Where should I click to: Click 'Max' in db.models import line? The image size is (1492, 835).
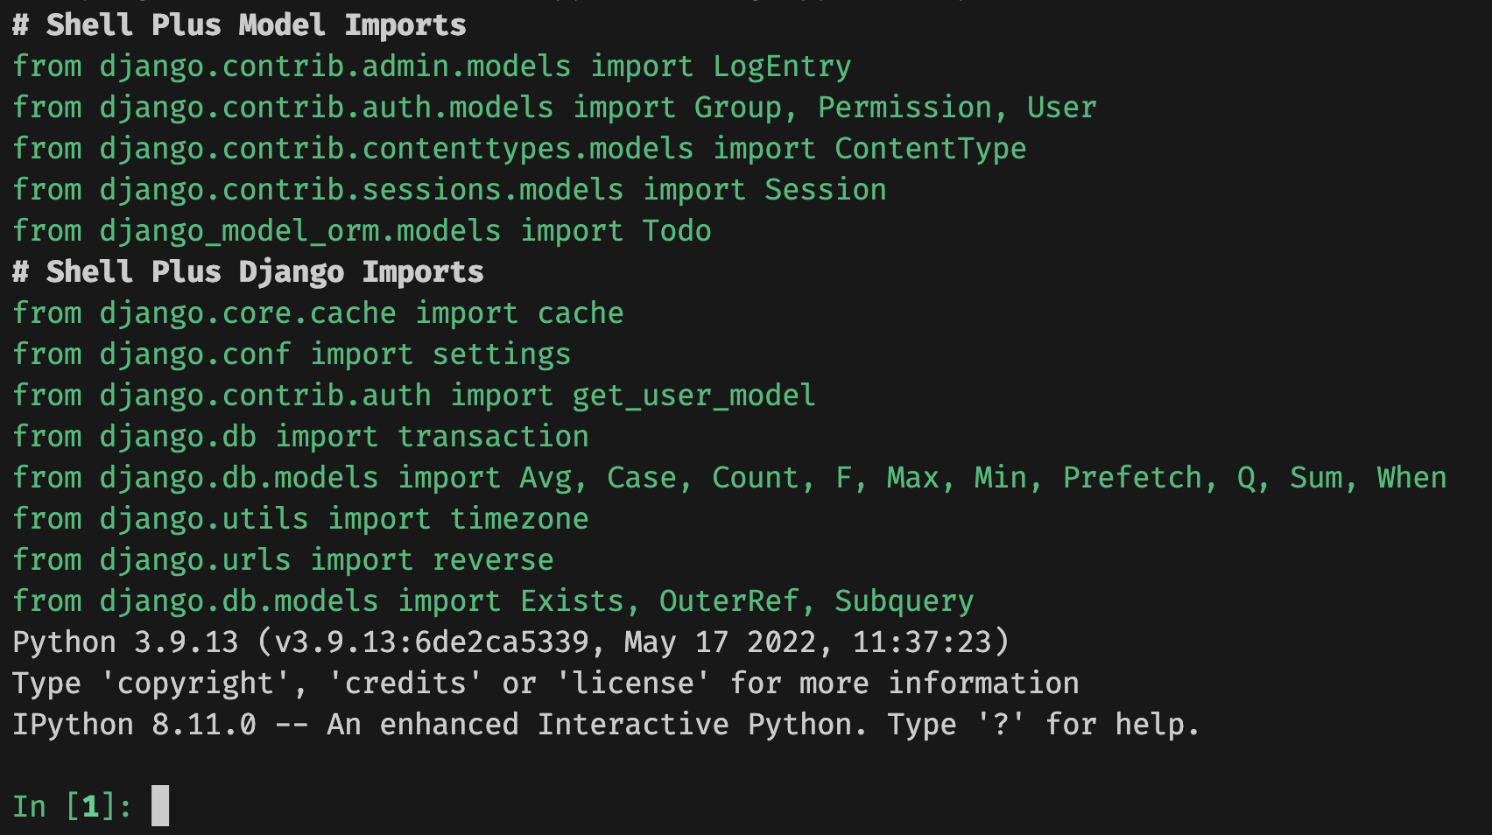[x=913, y=478]
